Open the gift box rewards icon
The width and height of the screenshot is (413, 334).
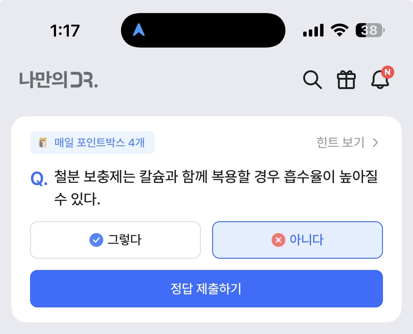346,80
